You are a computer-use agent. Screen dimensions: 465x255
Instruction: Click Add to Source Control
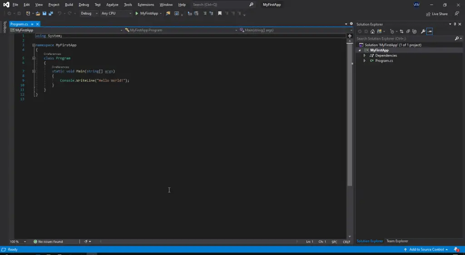coord(426,250)
